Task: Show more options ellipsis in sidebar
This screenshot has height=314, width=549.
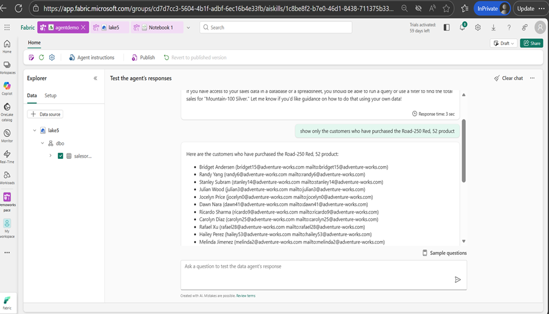Action: (x=7, y=253)
